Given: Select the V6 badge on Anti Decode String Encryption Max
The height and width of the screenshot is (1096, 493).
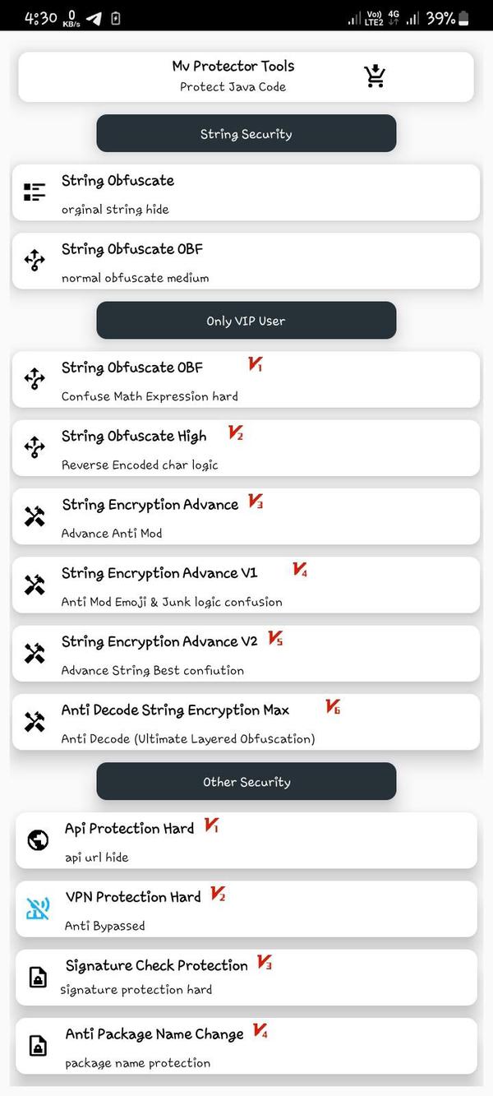Looking at the screenshot, I should point(333,706).
